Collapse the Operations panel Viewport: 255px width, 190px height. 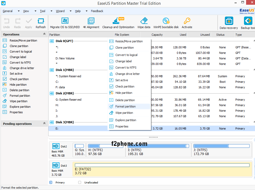point(44,34)
